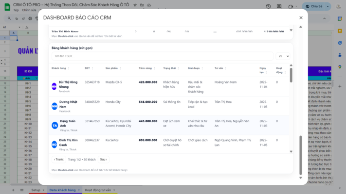Switch to the Setup sheet tab
Viewport: 346px width, 194px height.
pos(36,190)
